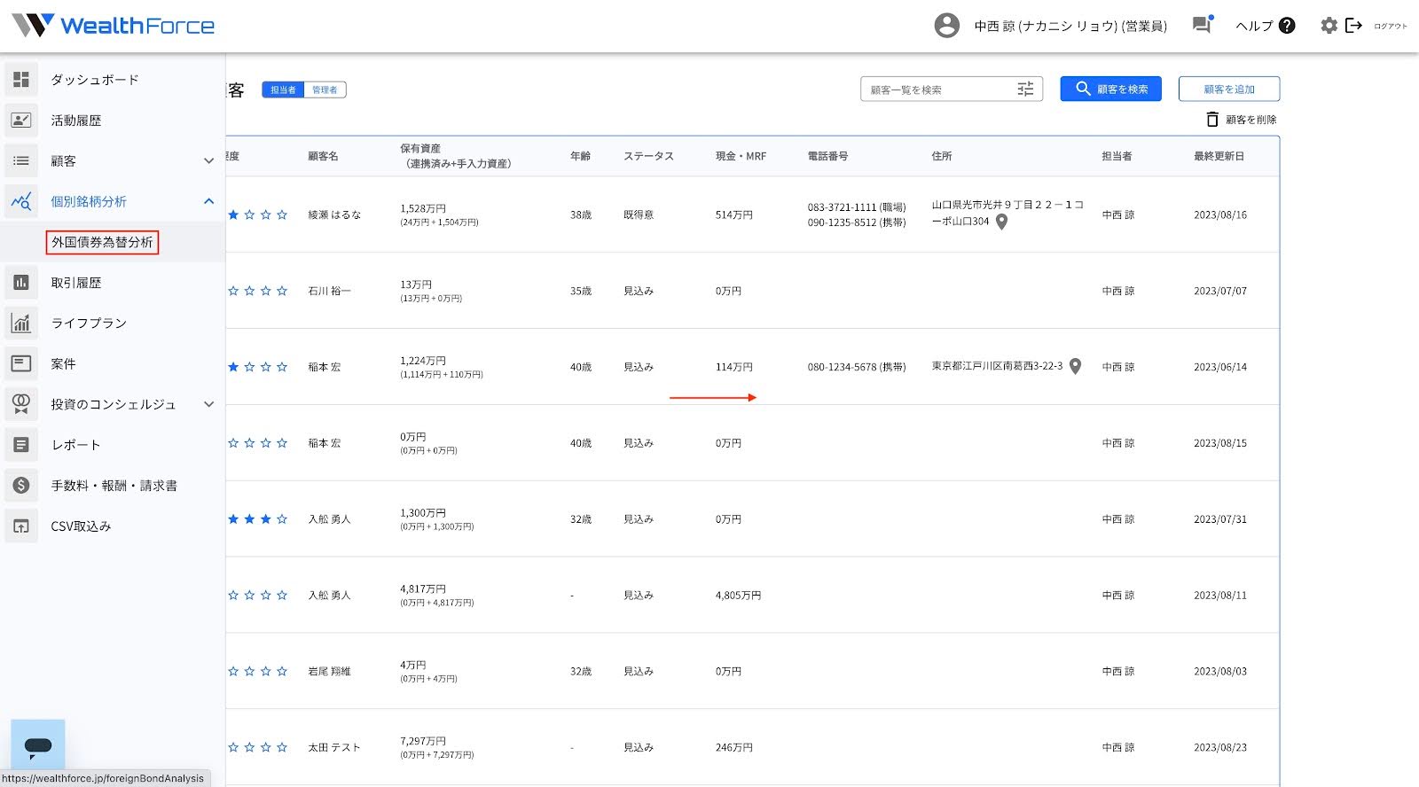Click the logout arrow icon
1419x787 pixels.
(1353, 26)
